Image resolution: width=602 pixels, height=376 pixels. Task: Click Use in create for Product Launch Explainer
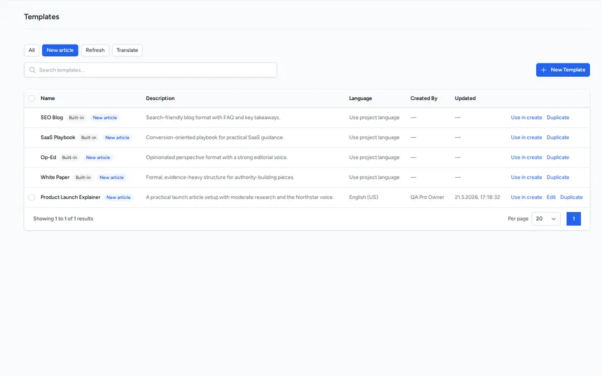coord(526,197)
